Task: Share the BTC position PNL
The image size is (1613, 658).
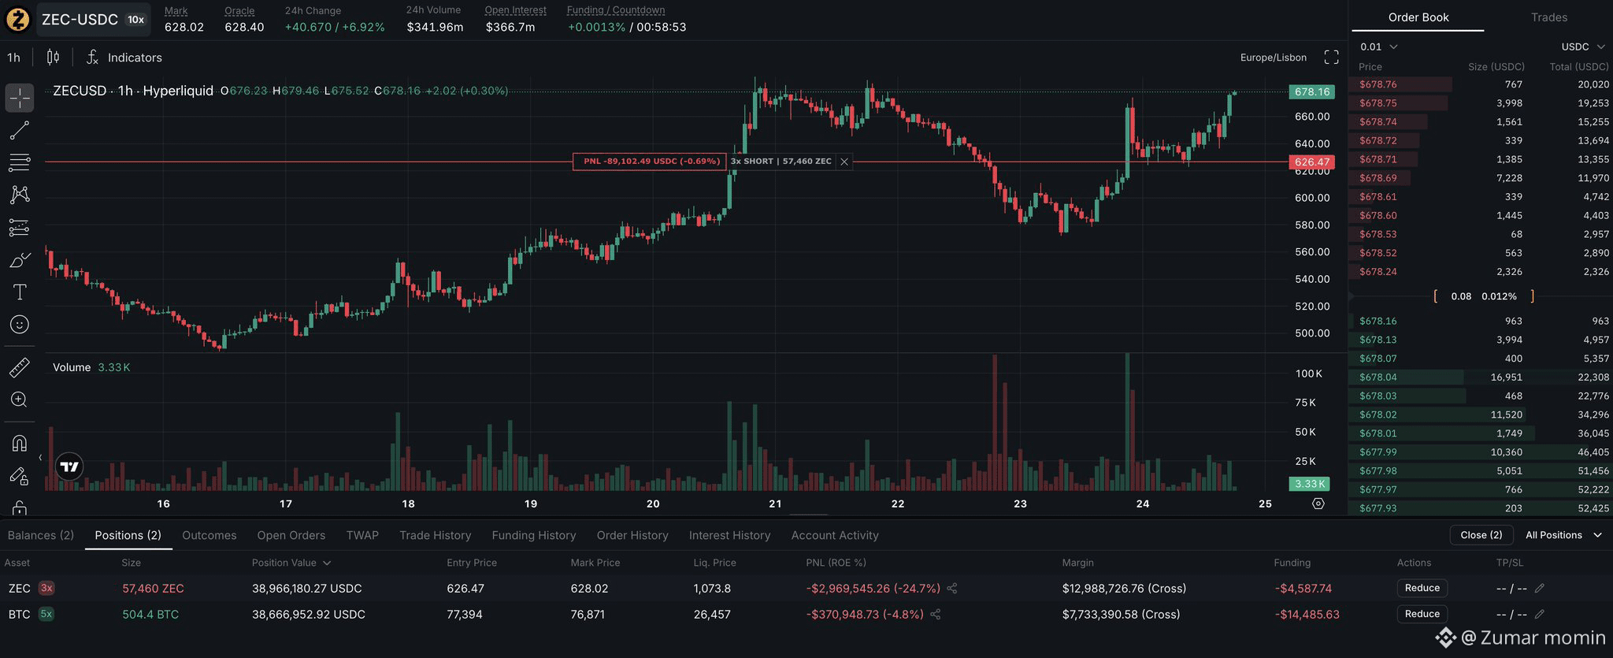Action: (936, 614)
